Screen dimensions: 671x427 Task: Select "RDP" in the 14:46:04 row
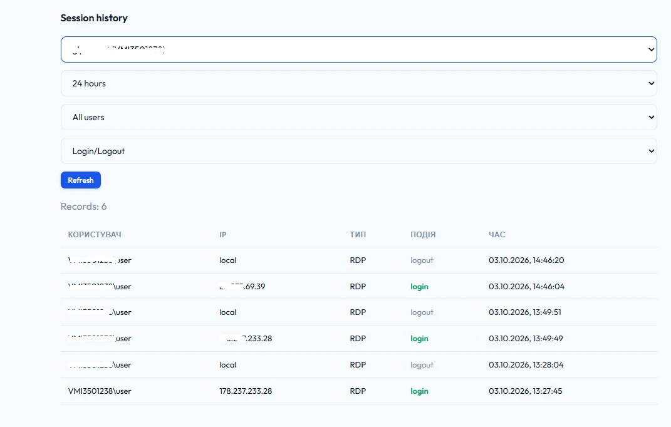tap(358, 287)
